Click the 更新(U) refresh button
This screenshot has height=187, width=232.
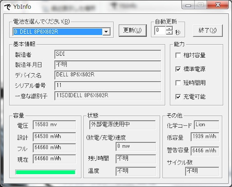133,30
